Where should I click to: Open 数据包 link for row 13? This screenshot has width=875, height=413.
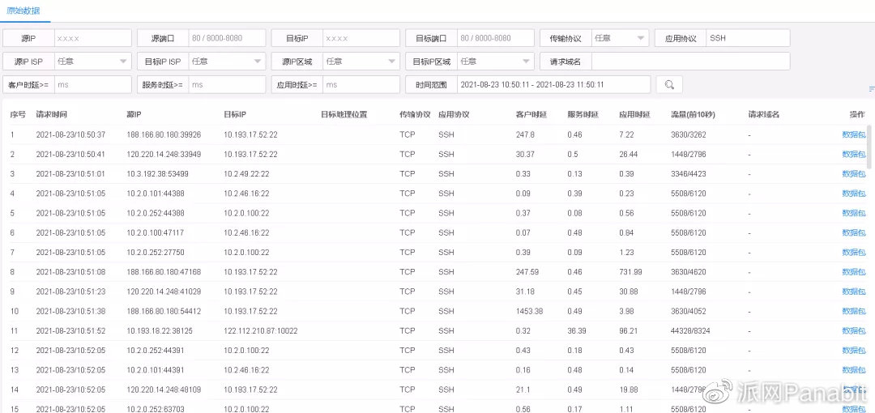(x=854, y=369)
